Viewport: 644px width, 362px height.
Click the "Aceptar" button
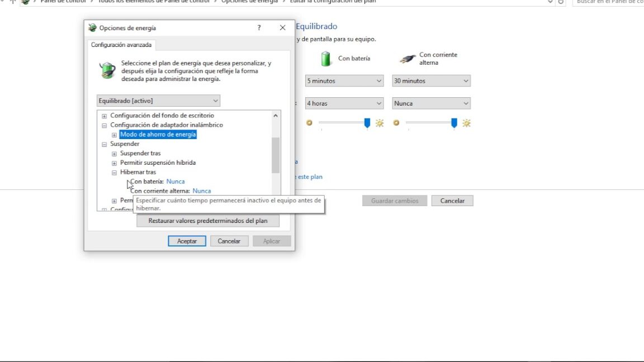(x=187, y=241)
